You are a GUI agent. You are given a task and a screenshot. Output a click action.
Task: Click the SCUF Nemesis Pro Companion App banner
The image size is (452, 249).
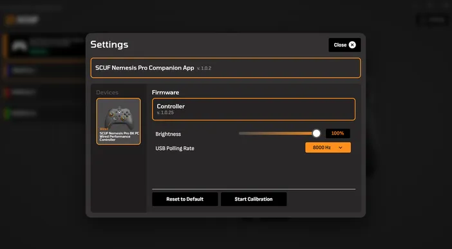tap(226, 68)
